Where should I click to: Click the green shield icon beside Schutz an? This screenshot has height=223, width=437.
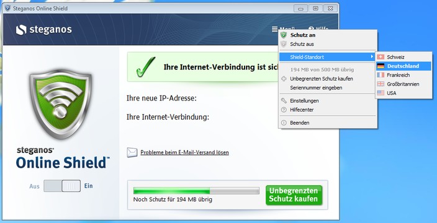(x=284, y=35)
